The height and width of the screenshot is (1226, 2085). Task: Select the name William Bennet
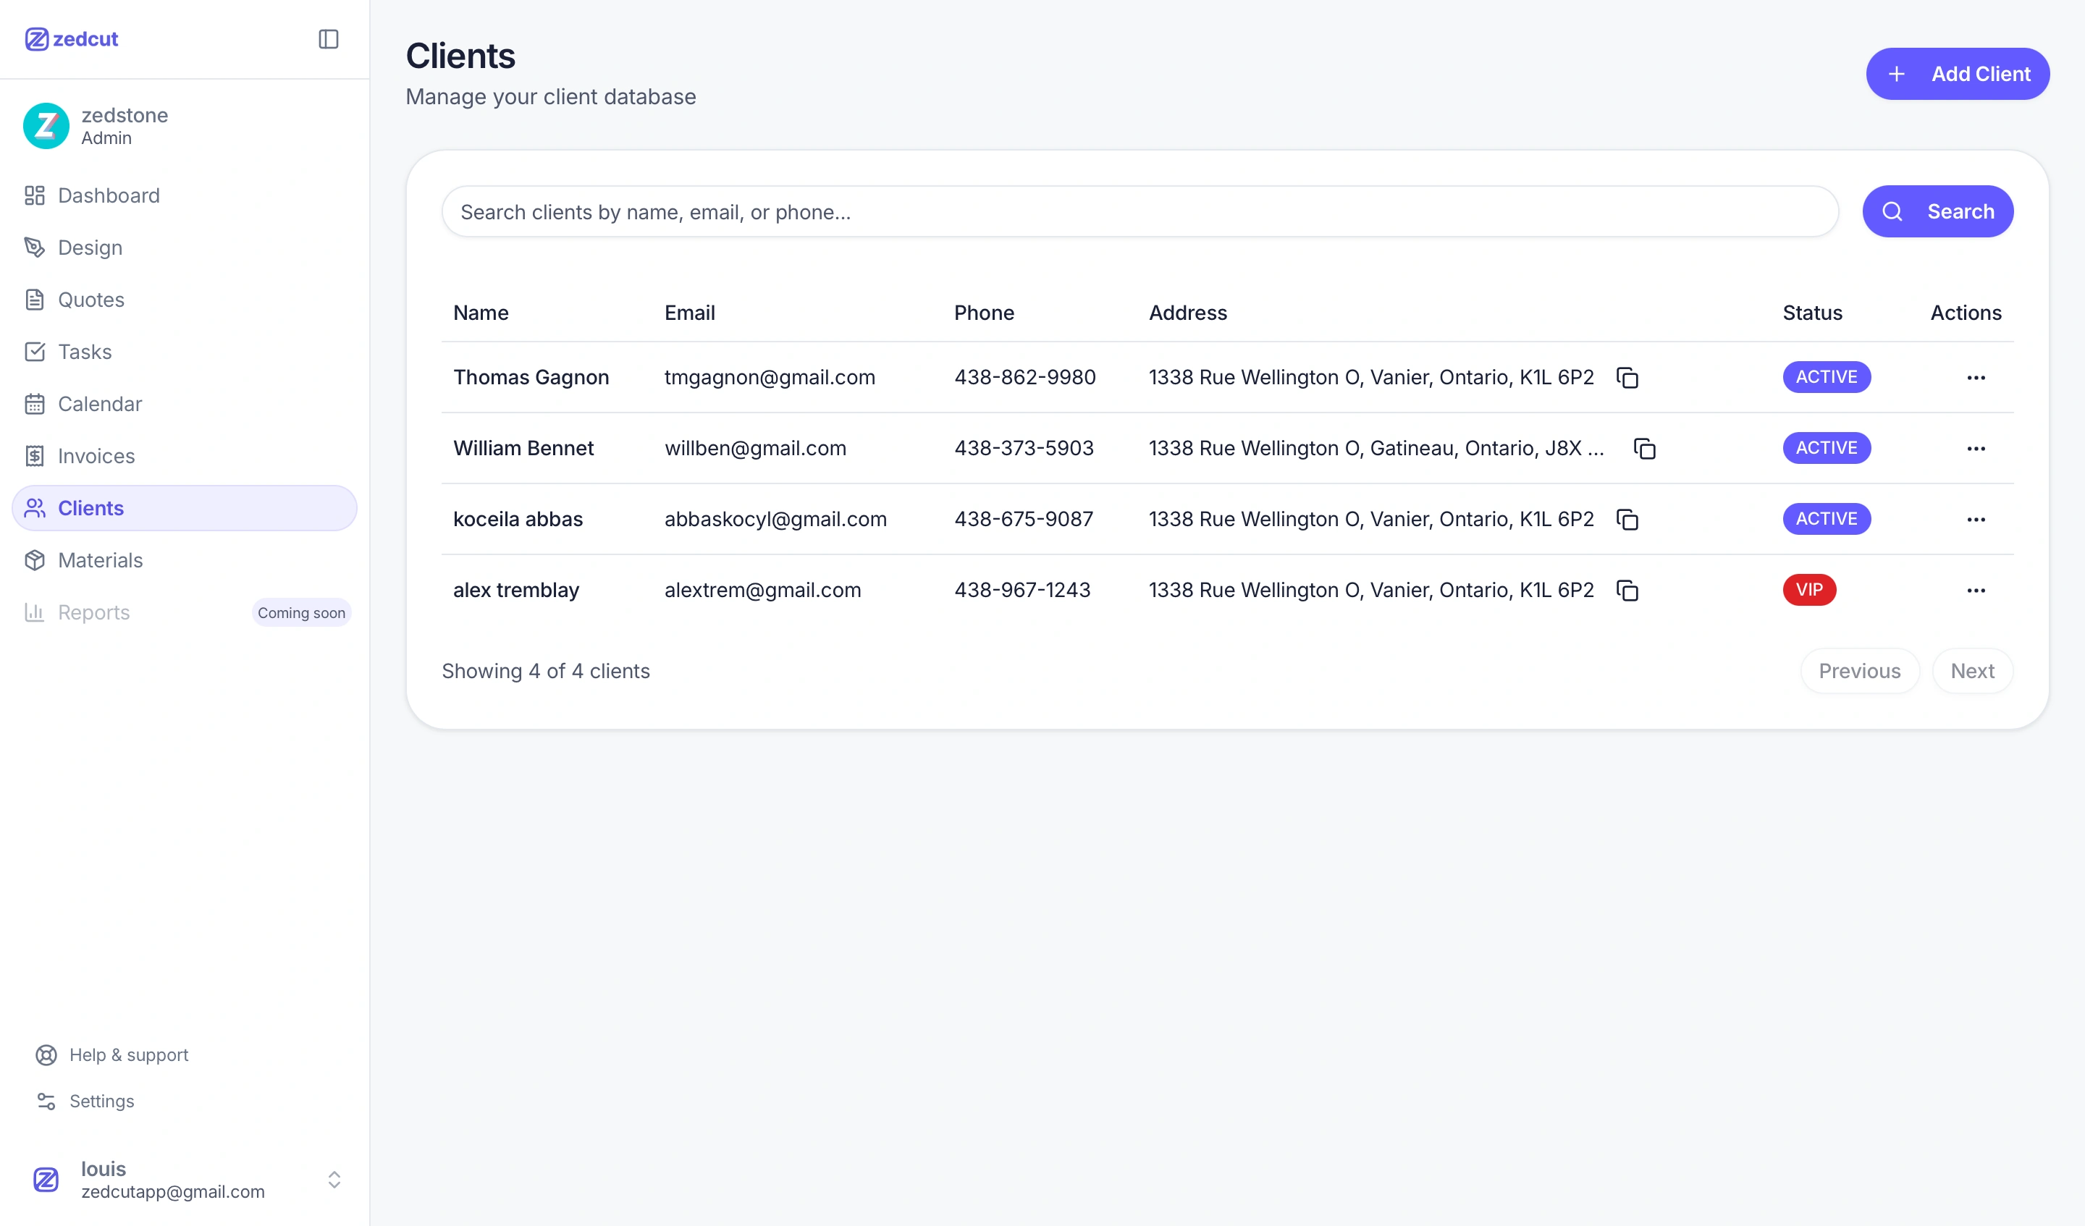click(x=523, y=449)
